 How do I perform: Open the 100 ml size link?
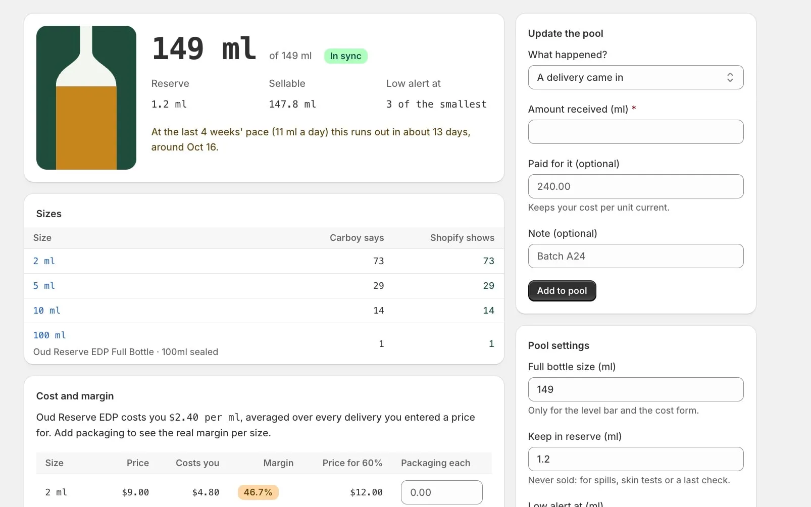[49, 335]
